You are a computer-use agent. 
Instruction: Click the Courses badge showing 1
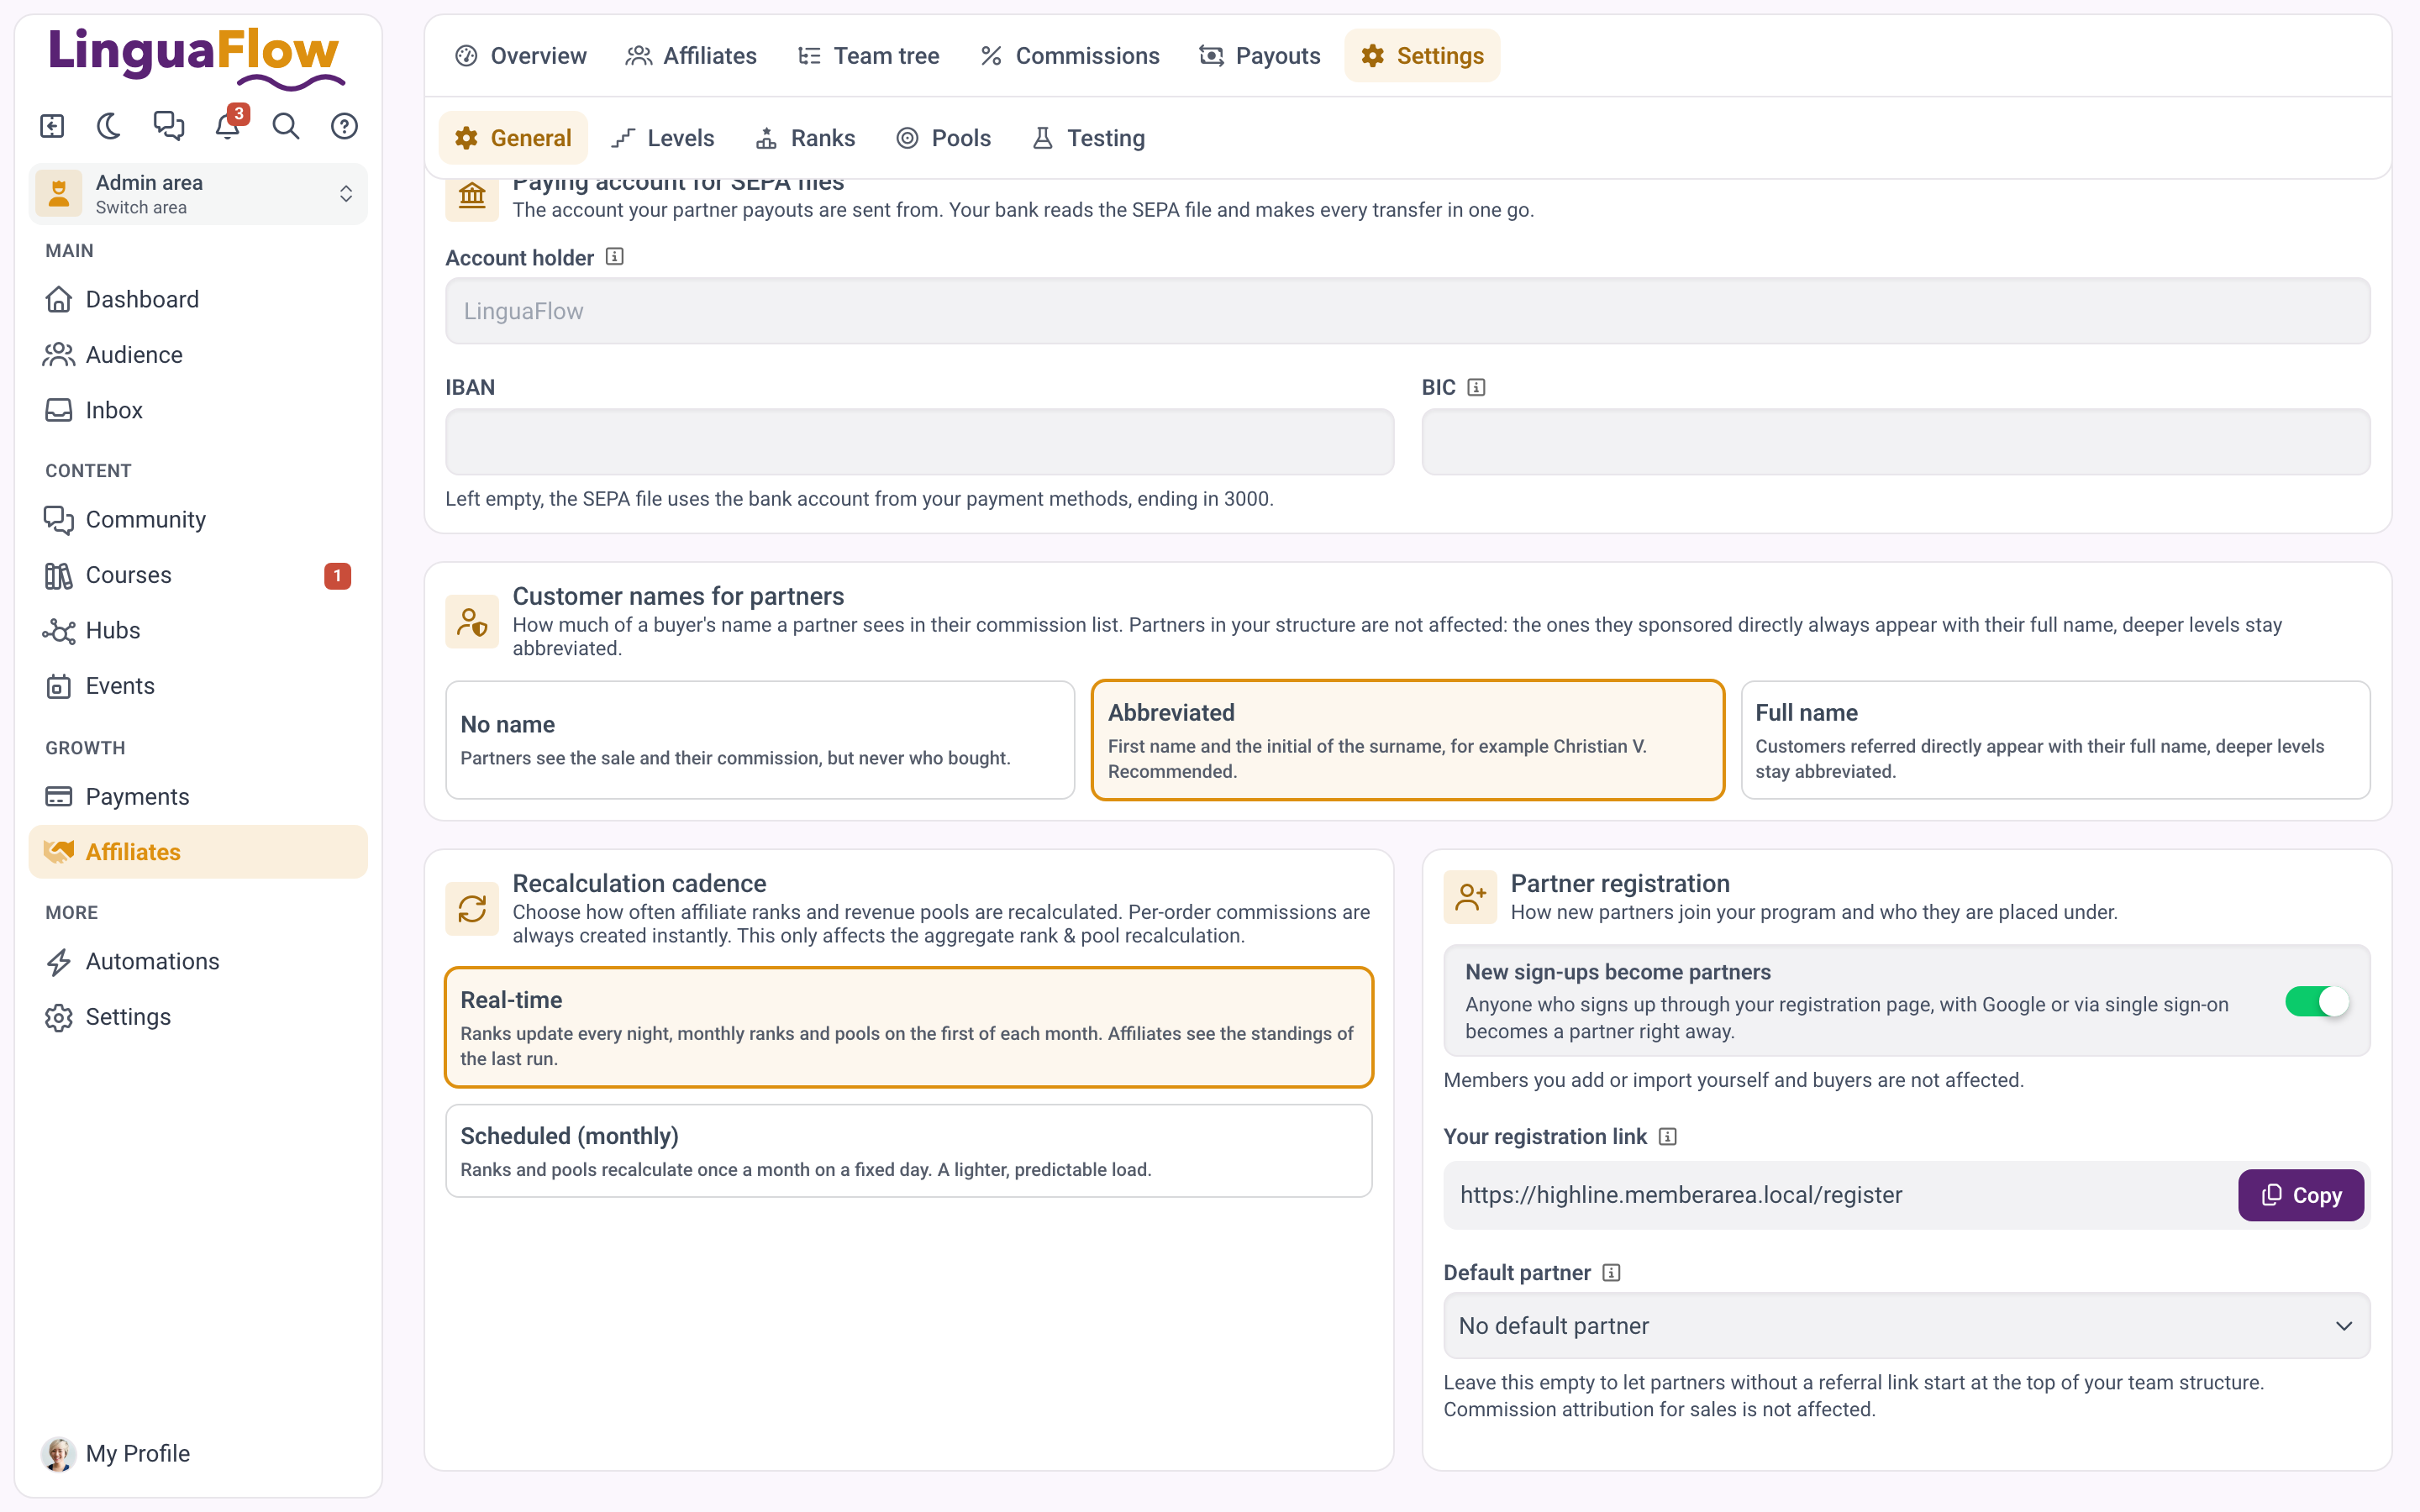pos(337,575)
